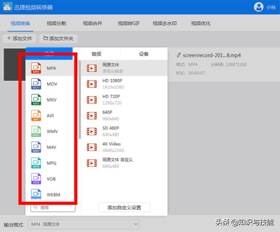Click the dark video thumbnail preview

[x=14, y=65]
